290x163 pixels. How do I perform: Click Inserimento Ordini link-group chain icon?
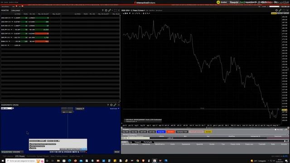point(115,105)
